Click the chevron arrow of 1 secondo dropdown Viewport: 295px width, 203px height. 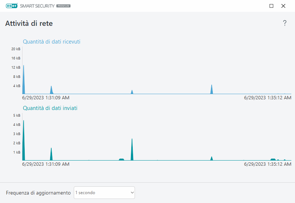[132, 193]
